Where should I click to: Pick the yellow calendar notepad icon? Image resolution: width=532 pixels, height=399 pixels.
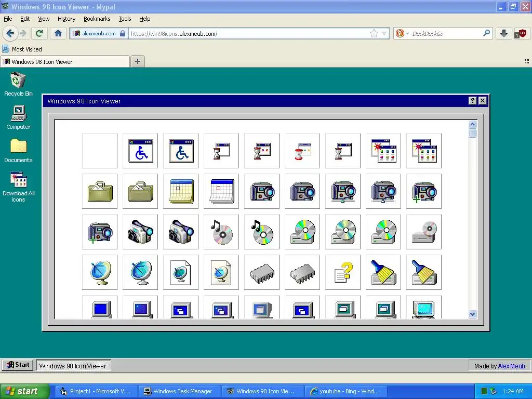click(x=181, y=191)
